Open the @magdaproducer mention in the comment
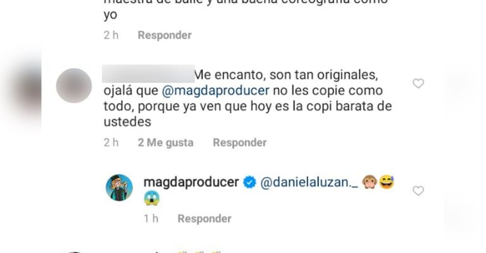The image size is (486, 253). tap(216, 90)
